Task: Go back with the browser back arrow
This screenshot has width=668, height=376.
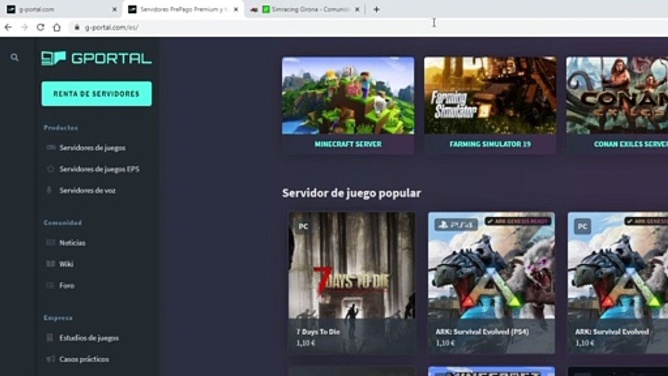Action: 8,27
